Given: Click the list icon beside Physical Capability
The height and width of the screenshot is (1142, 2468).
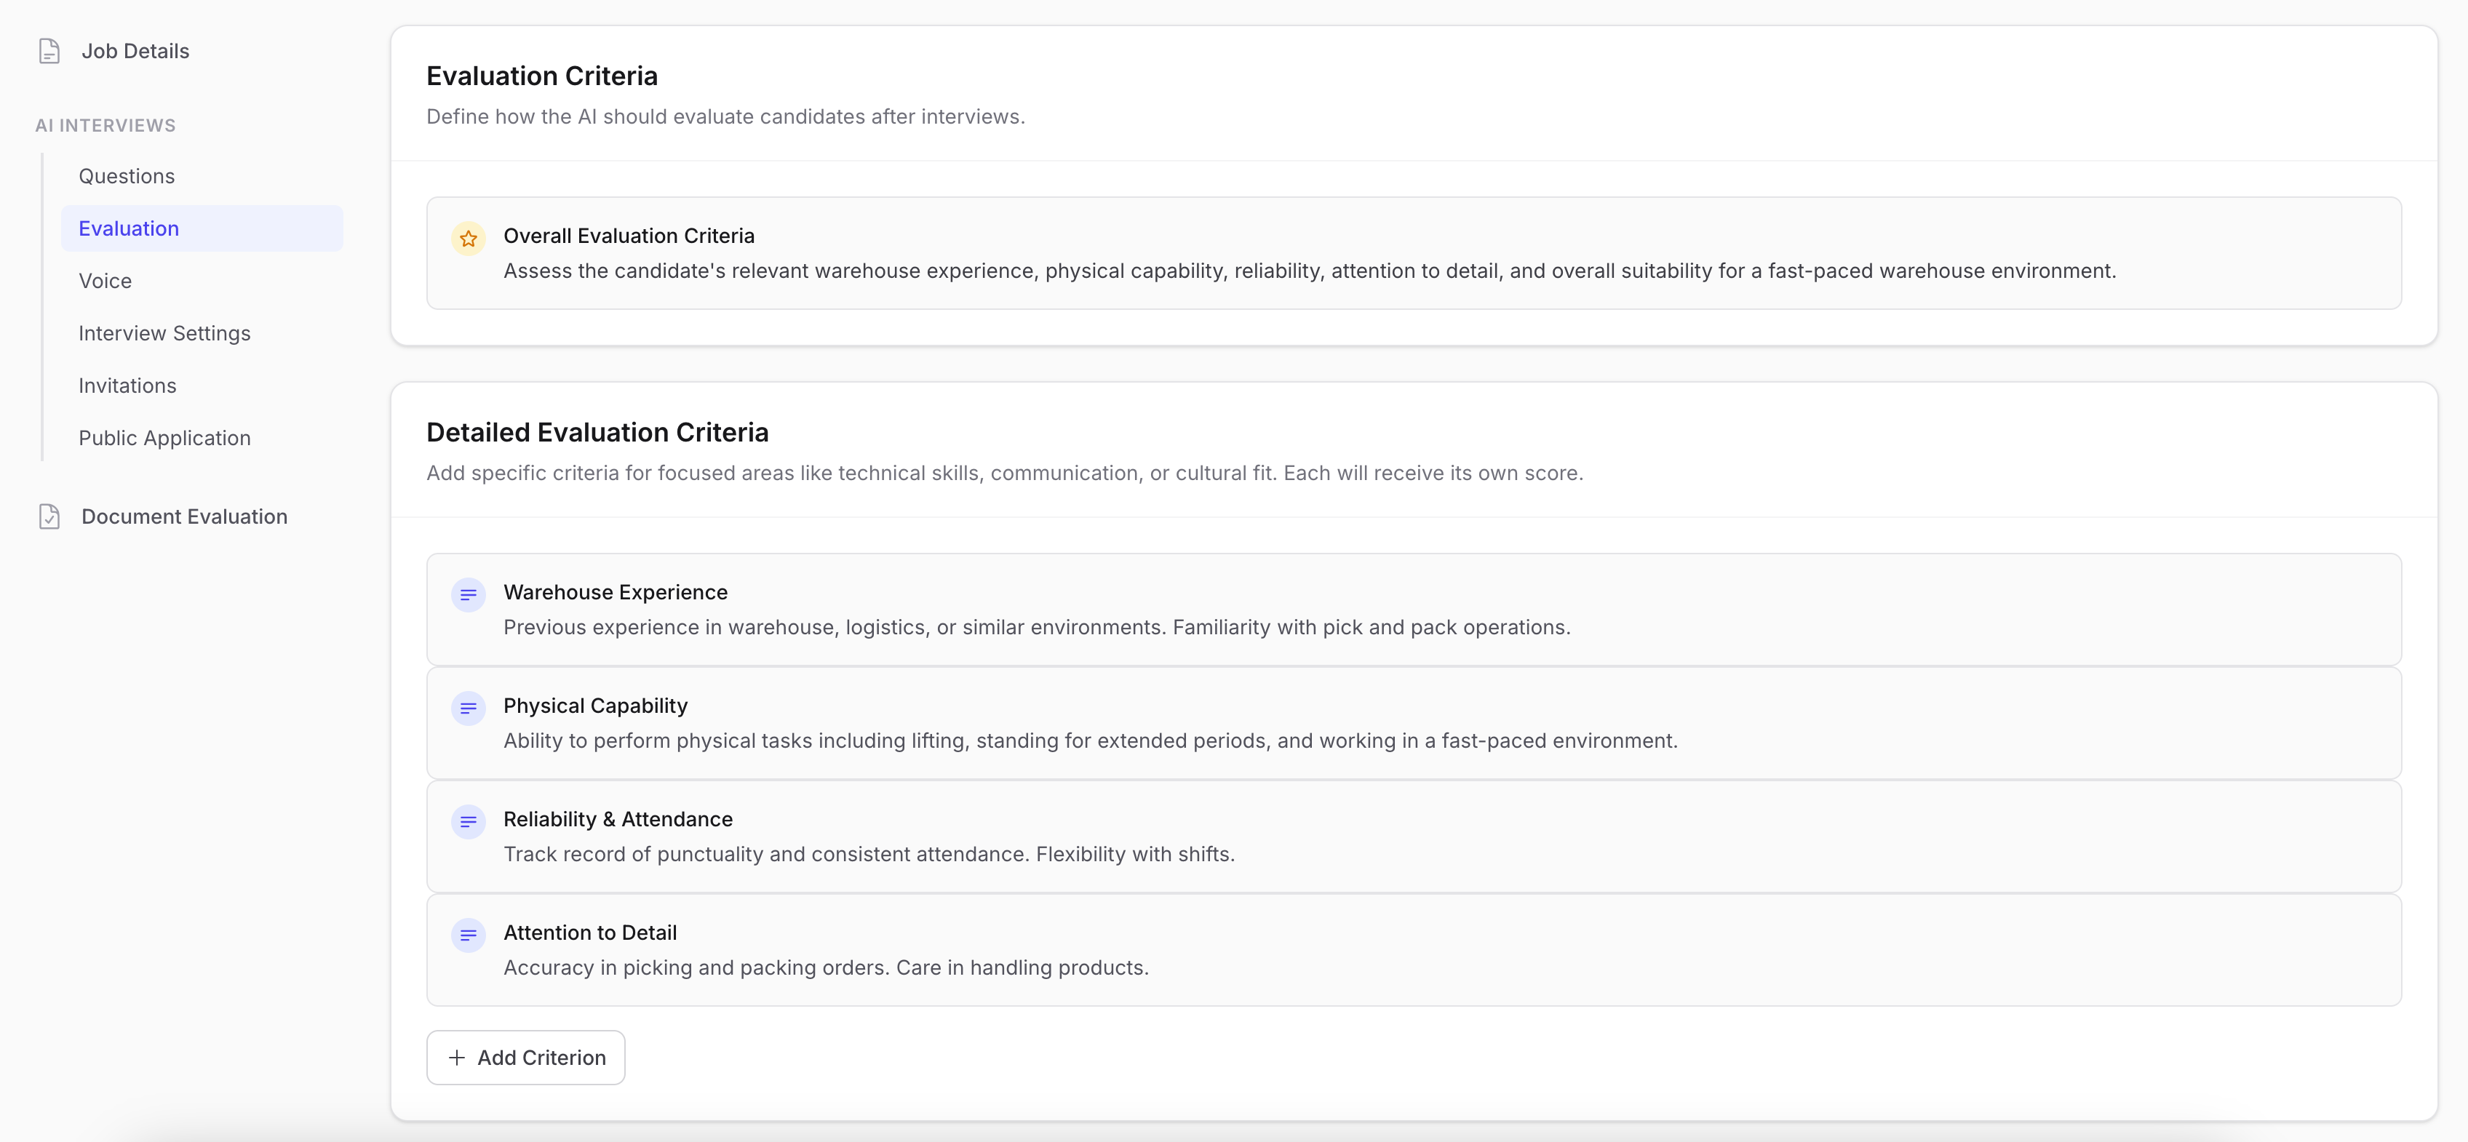Looking at the screenshot, I should [x=469, y=708].
